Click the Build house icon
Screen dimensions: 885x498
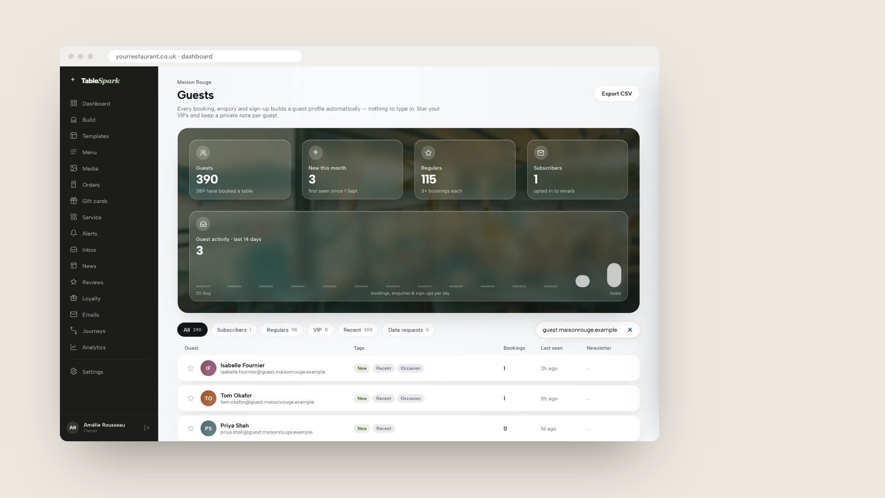pyautogui.click(x=73, y=119)
